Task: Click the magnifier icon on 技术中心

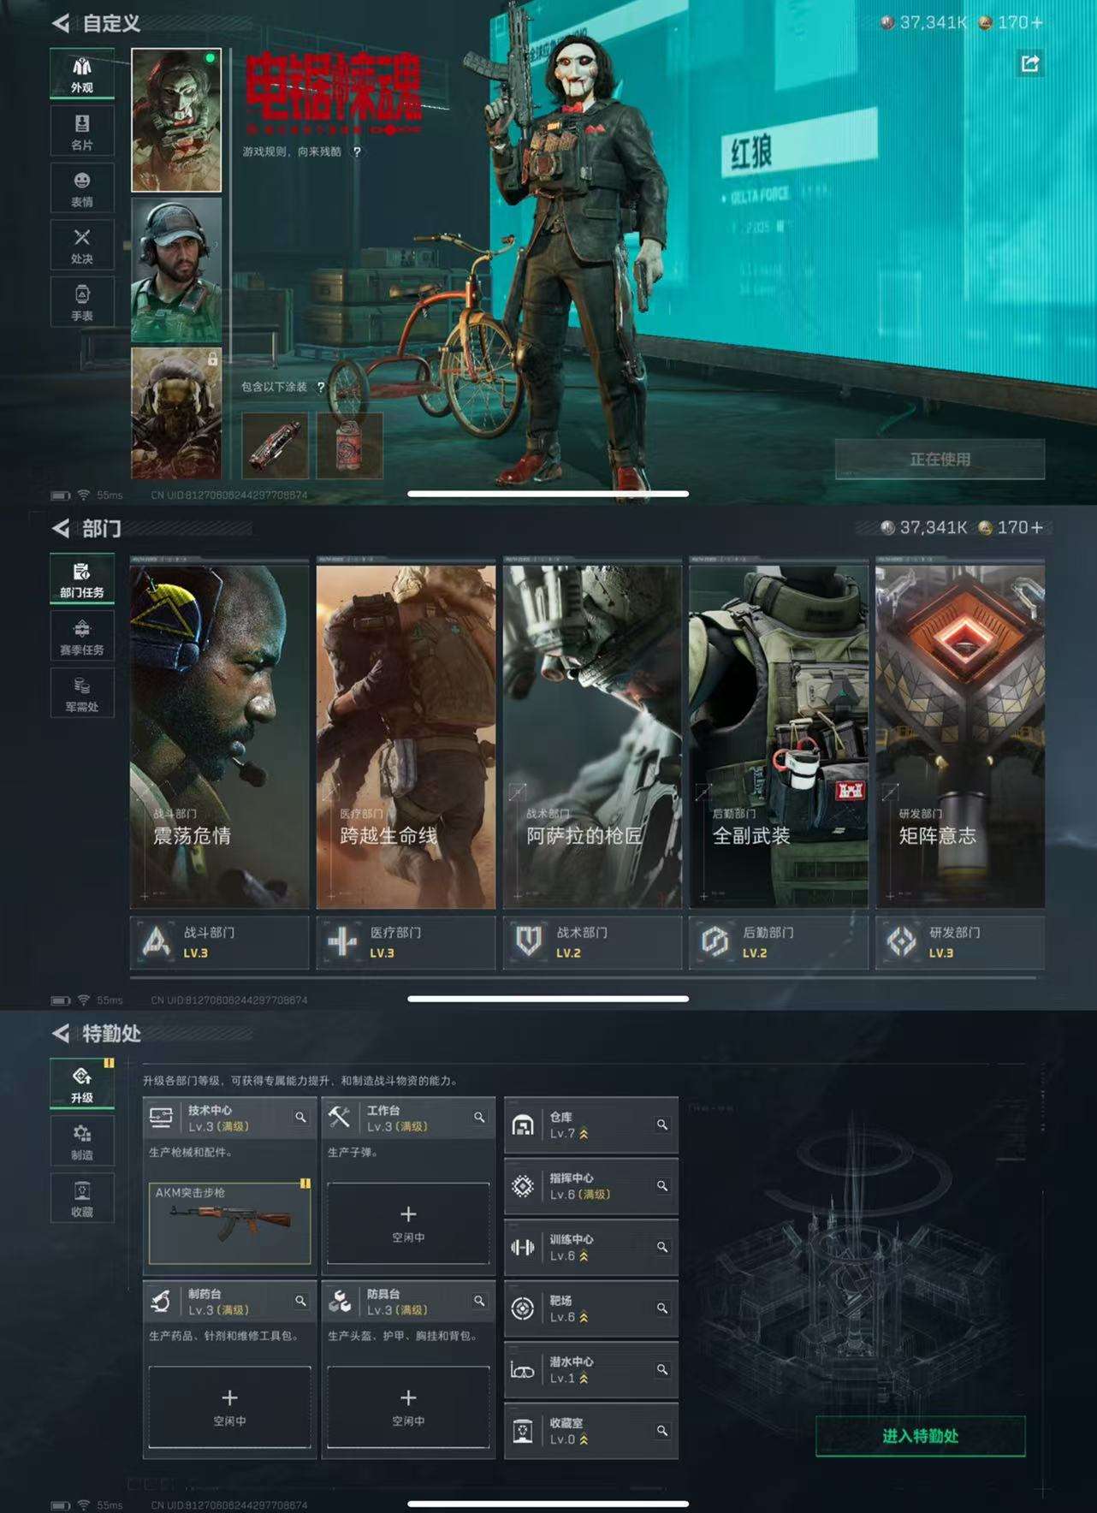Action: (300, 1118)
